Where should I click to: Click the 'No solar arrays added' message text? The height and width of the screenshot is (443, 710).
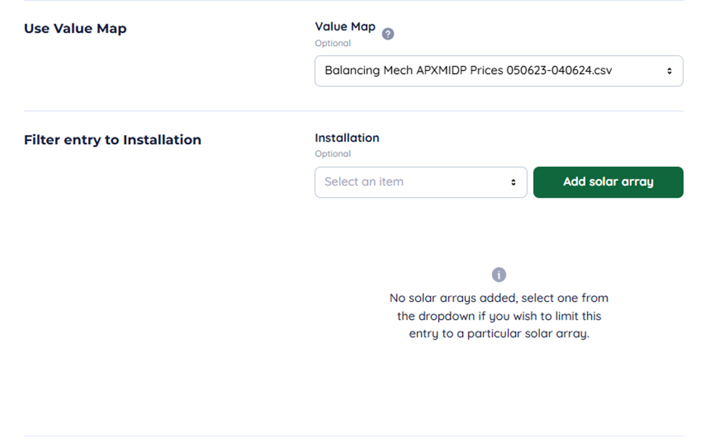tap(499, 297)
